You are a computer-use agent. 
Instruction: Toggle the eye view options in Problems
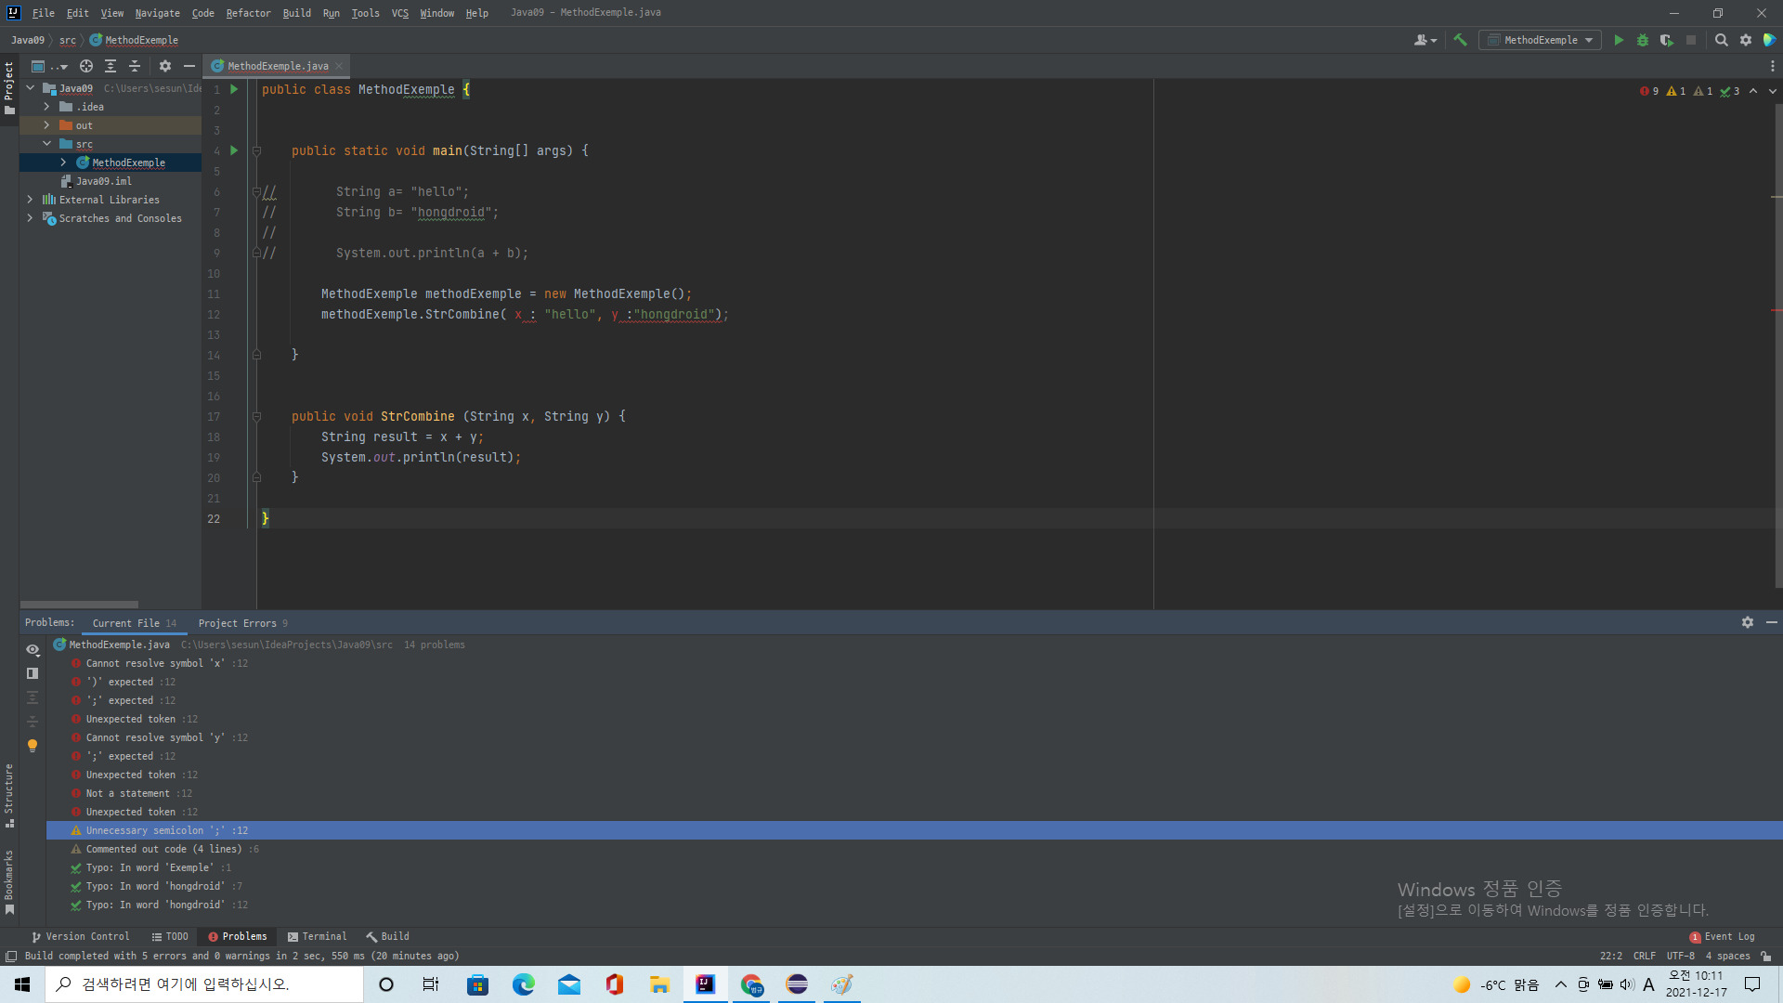click(33, 650)
